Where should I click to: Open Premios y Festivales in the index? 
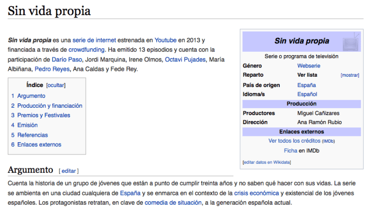coord(43,115)
